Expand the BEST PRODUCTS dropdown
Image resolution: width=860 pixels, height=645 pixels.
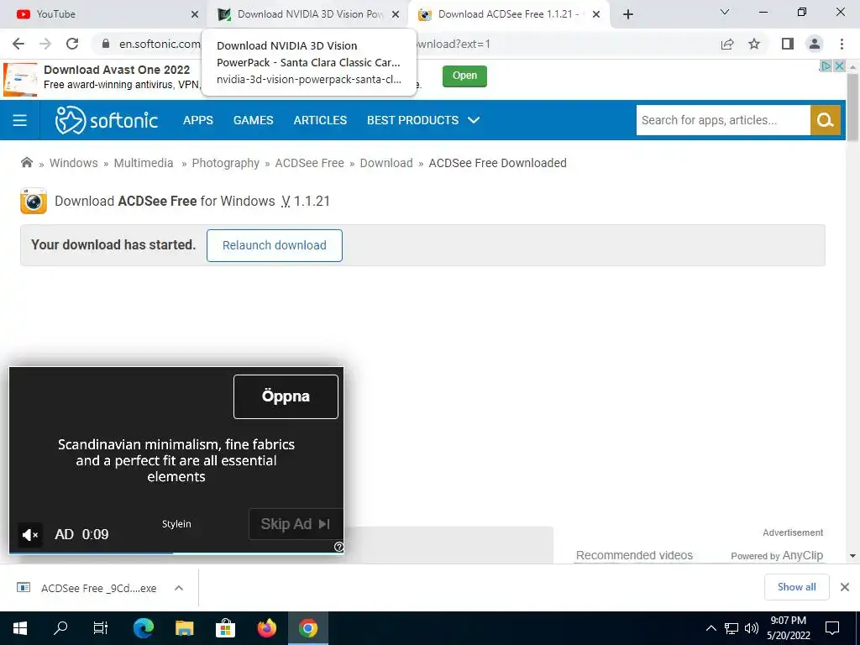tap(423, 120)
